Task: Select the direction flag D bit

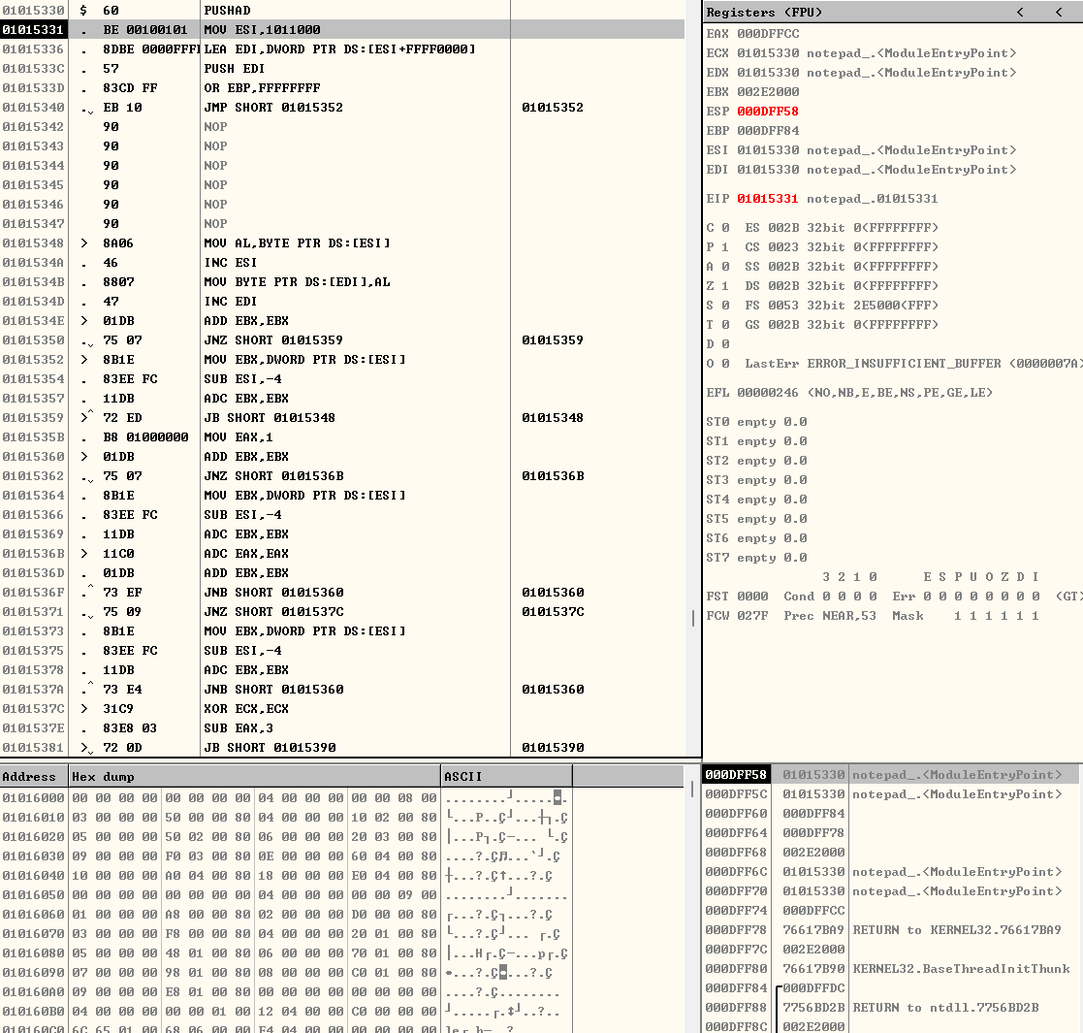Action: [717, 343]
